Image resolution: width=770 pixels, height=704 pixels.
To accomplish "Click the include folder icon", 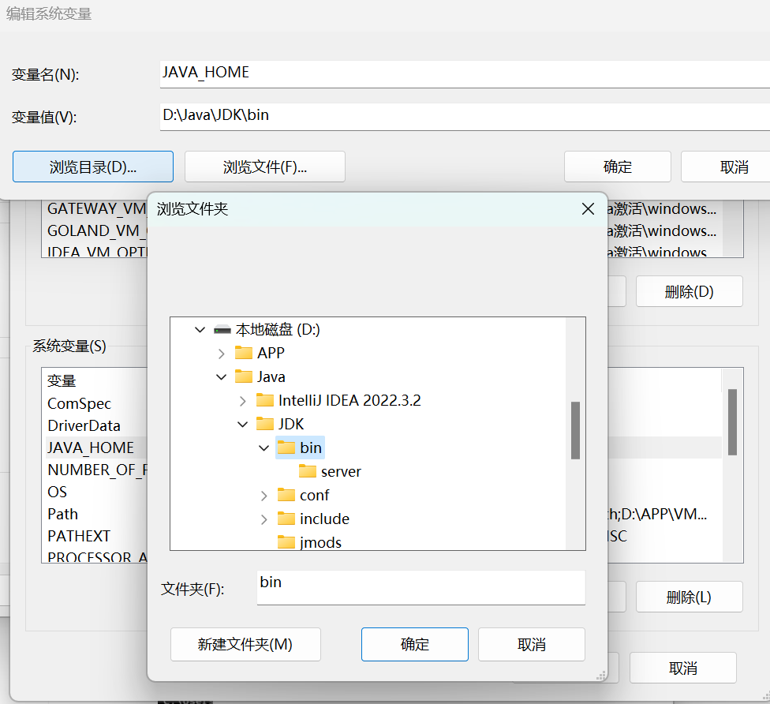I will click(286, 519).
